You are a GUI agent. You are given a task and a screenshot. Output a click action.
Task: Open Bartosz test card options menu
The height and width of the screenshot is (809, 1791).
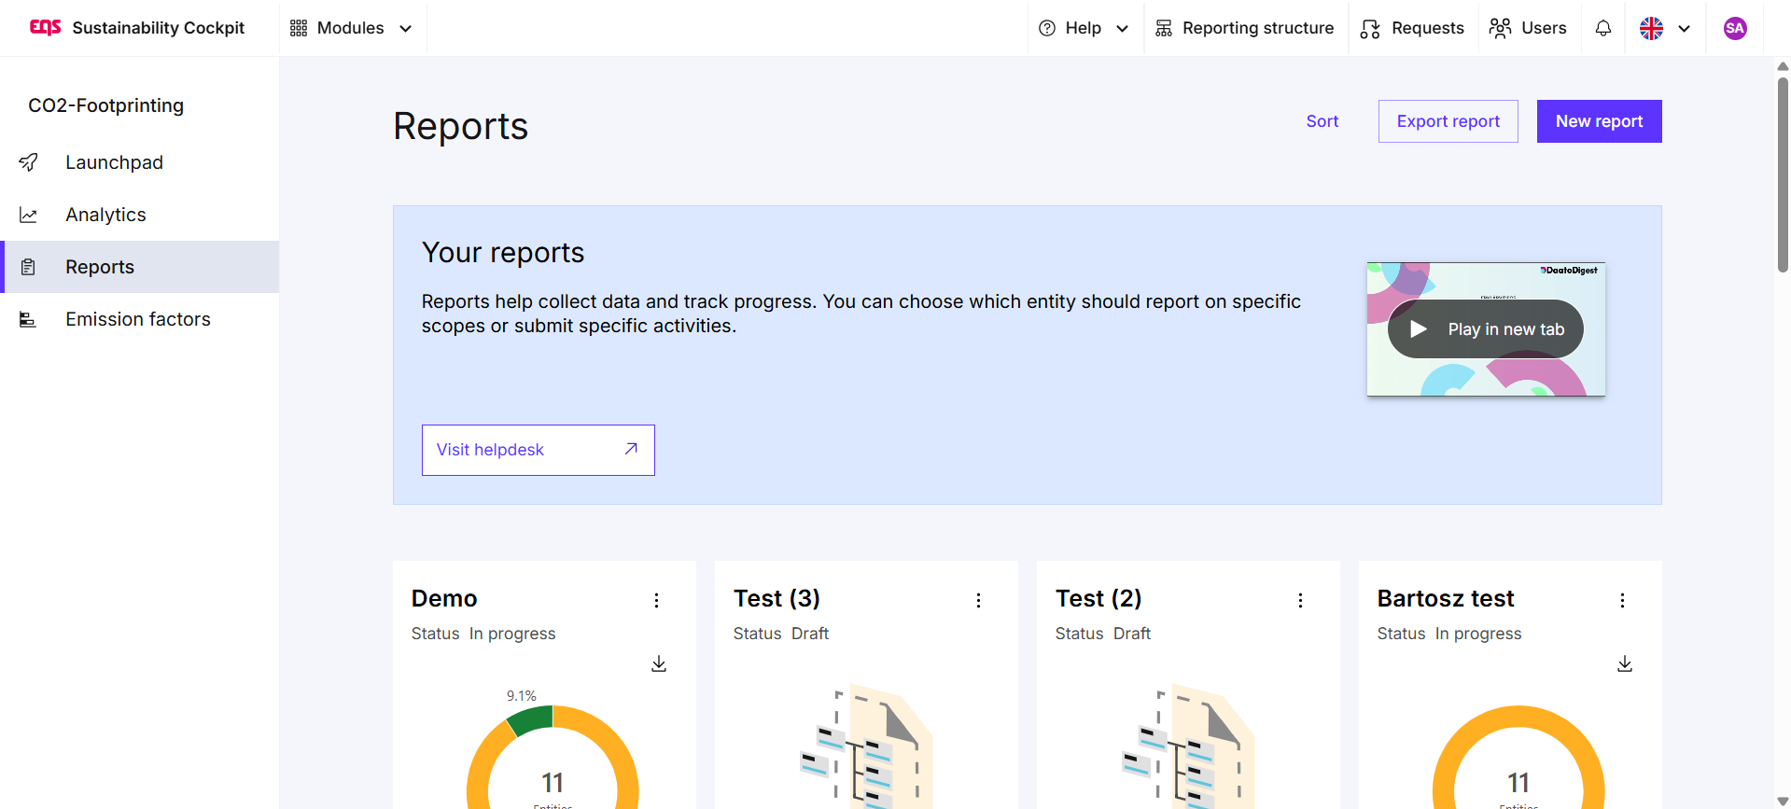[x=1623, y=600]
